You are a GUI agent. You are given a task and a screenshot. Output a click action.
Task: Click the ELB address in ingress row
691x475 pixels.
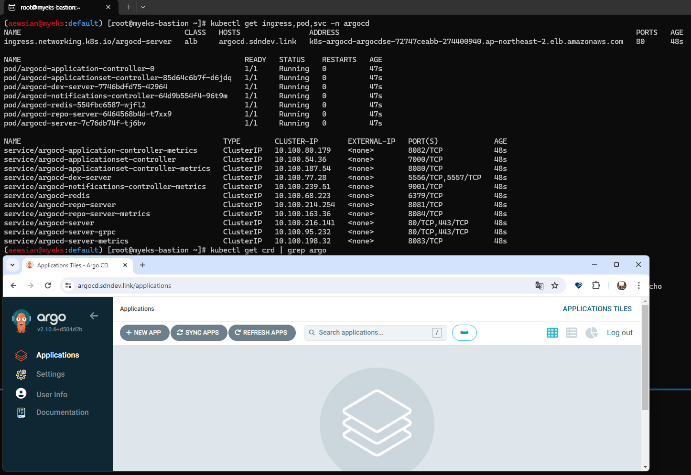[466, 42]
